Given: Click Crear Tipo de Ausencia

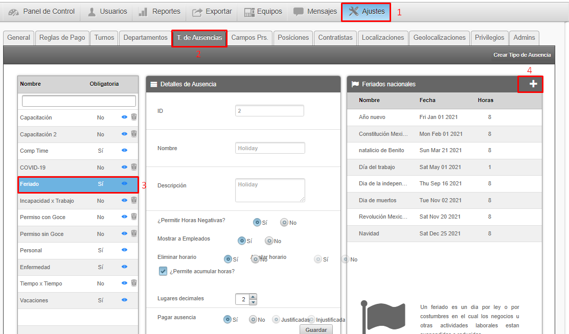Looking at the screenshot, I should pos(521,55).
